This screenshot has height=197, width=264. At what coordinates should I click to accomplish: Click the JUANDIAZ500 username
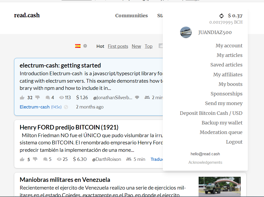pyautogui.click(x=215, y=32)
